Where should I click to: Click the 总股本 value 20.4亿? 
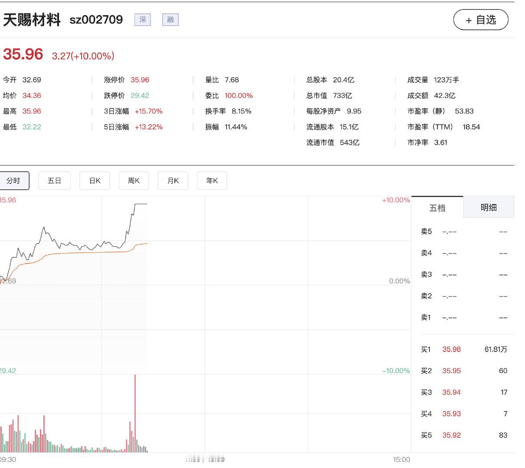pos(344,80)
